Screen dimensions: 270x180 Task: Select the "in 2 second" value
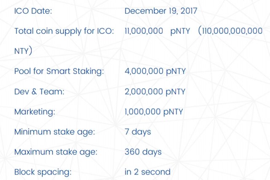[x=148, y=172]
